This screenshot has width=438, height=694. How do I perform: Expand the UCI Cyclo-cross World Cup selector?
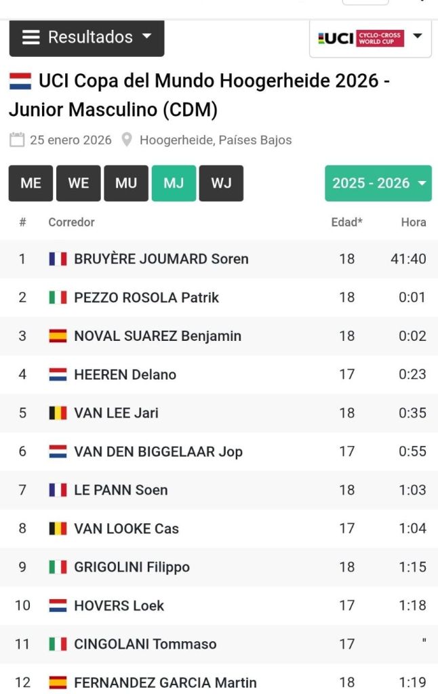370,38
